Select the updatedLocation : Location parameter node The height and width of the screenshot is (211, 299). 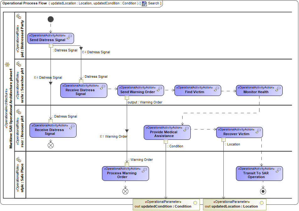point(234,204)
